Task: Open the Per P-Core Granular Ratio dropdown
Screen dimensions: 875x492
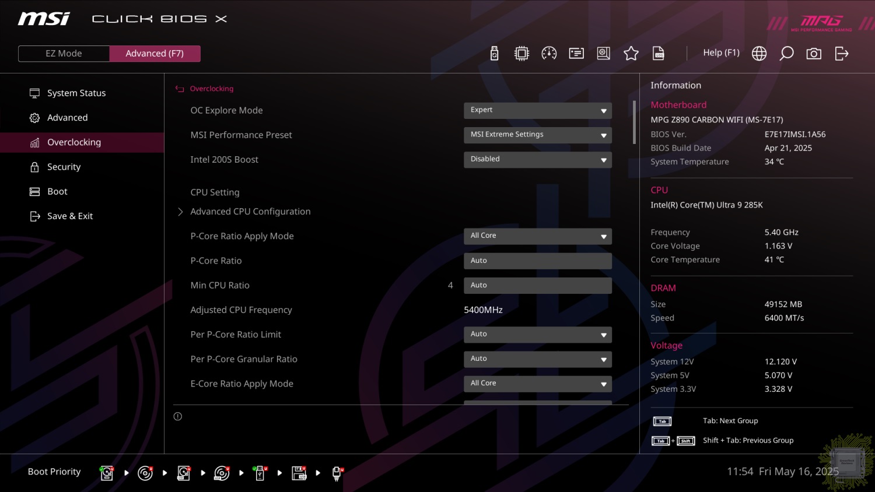Action: coord(538,359)
